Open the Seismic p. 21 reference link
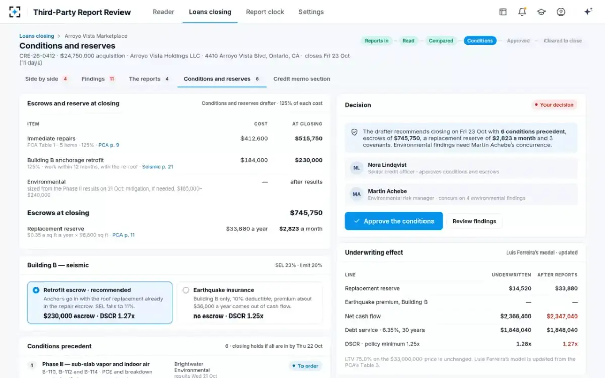The image size is (605, 378). pyautogui.click(x=157, y=167)
